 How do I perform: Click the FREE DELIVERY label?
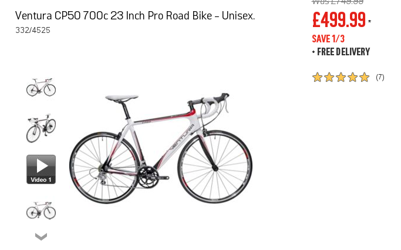(x=343, y=52)
